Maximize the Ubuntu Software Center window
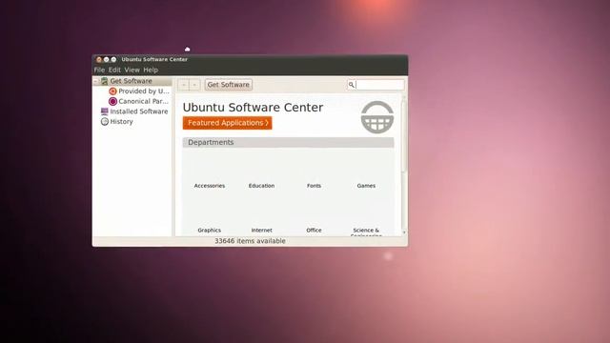610x343 pixels. [113, 59]
